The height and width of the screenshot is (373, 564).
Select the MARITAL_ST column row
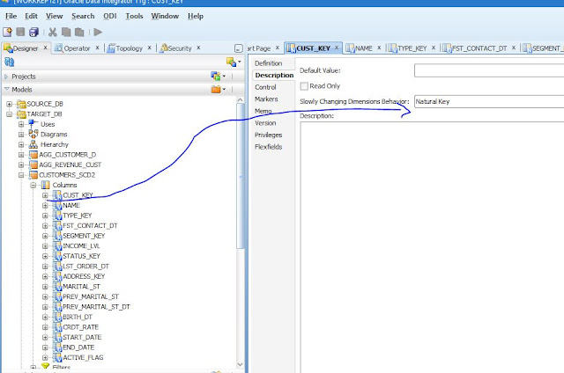pyautogui.click(x=81, y=287)
